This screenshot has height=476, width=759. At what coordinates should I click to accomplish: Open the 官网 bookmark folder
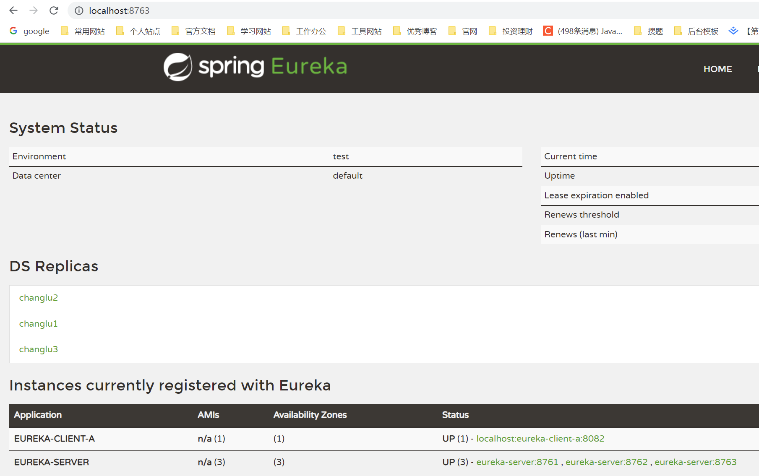(463, 31)
